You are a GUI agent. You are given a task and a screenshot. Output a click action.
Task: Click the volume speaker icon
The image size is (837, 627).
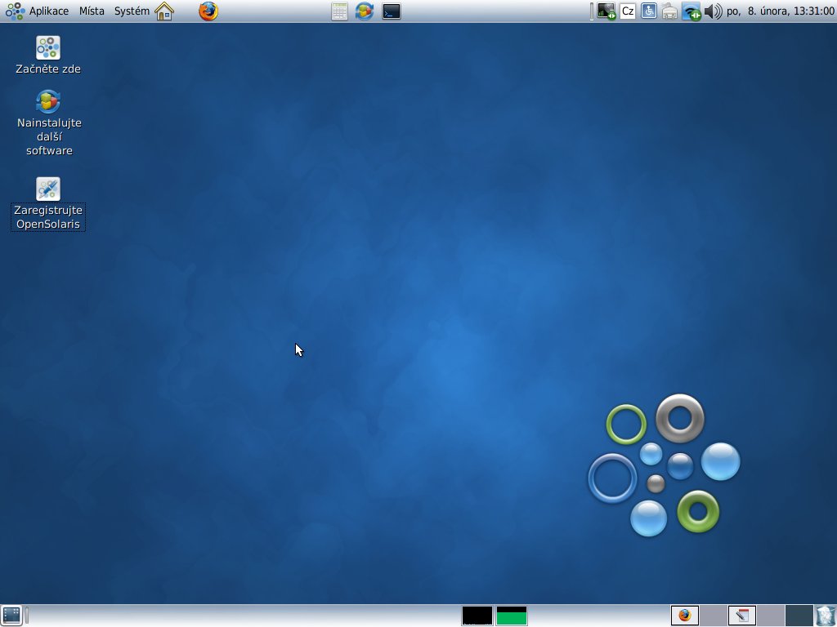[713, 11]
